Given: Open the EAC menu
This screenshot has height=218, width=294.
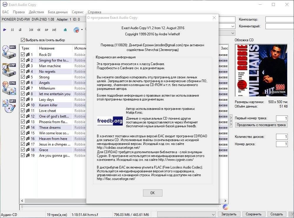Looking at the screenshot, I should click(5, 12).
